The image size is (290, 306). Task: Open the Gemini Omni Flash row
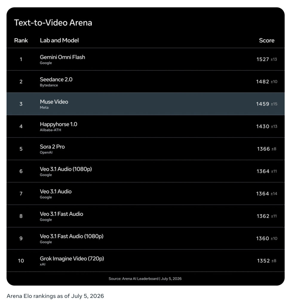click(145, 59)
